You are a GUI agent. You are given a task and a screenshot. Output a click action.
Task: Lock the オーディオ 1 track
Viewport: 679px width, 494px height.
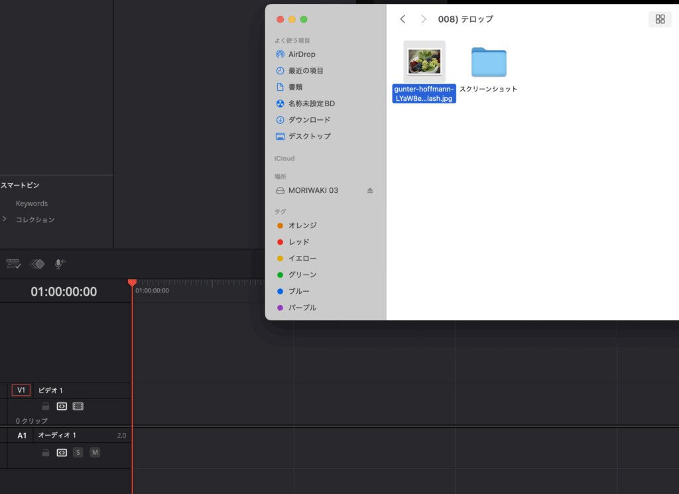point(46,453)
